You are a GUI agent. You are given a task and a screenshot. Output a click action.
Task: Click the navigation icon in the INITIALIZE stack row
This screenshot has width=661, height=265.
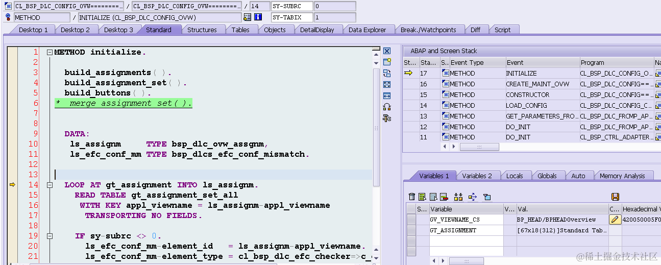657,73
